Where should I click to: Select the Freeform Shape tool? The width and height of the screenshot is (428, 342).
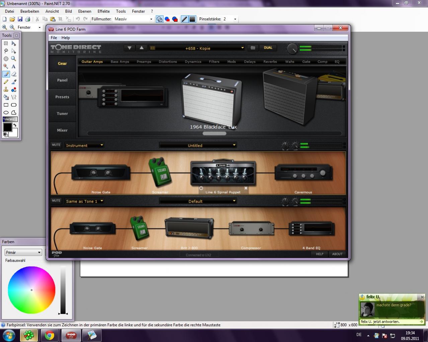coord(14,113)
